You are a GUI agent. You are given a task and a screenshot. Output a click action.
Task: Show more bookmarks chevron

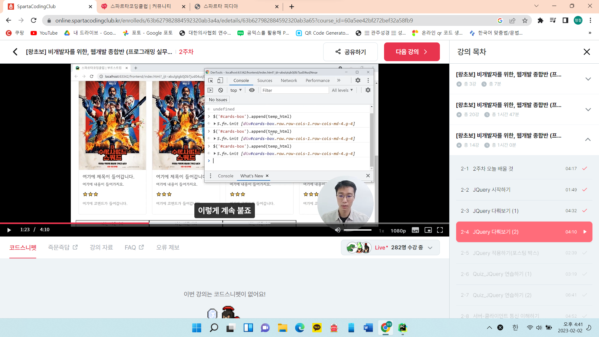click(x=590, y=33)
